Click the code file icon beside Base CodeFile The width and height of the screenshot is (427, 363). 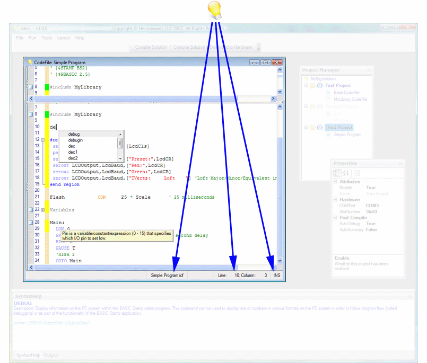328,93
